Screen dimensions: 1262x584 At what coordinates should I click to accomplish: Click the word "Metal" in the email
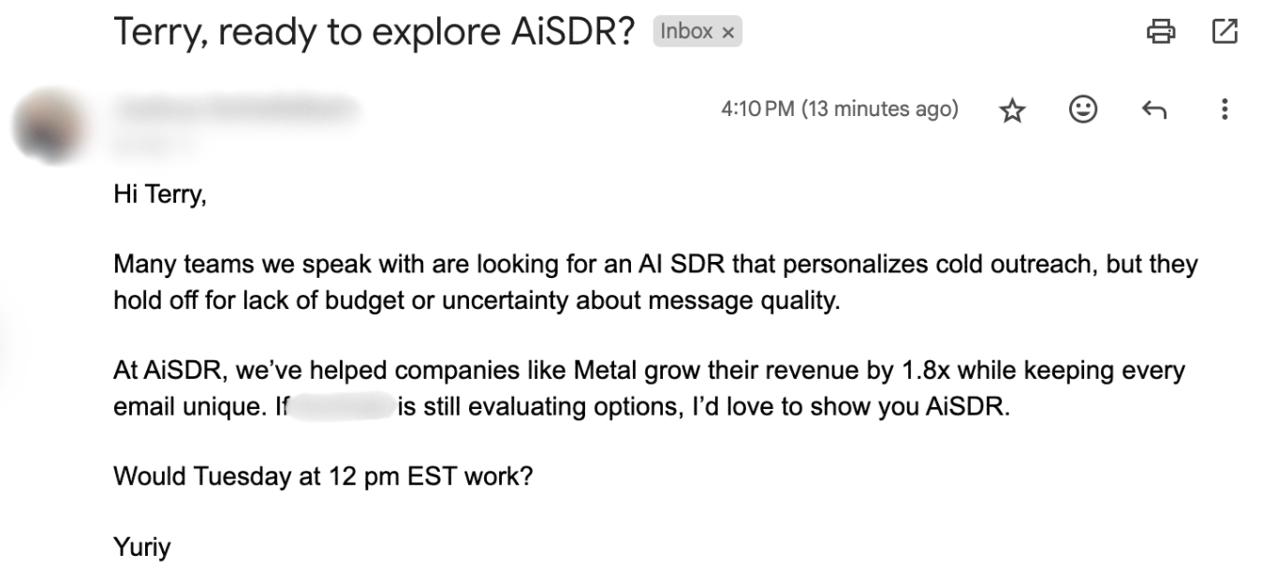tap(605, 371)
